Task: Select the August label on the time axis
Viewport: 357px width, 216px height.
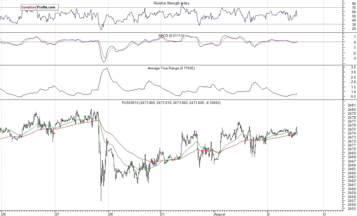Action: point(220,214)
